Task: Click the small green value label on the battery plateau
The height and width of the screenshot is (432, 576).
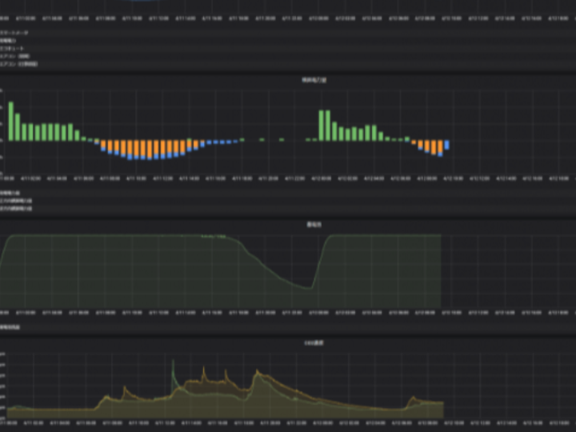Action: click(212, 237)
